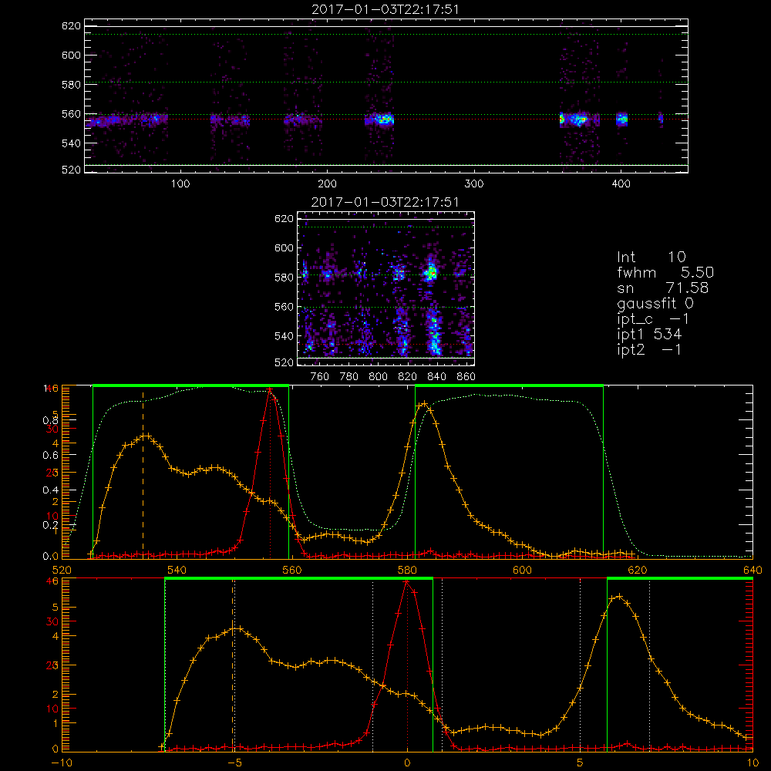This screenshot has height=771, width=771.
Task: Click x-axis label 400 on top plot
Action: pyautogui.click(x=621, y=184)
